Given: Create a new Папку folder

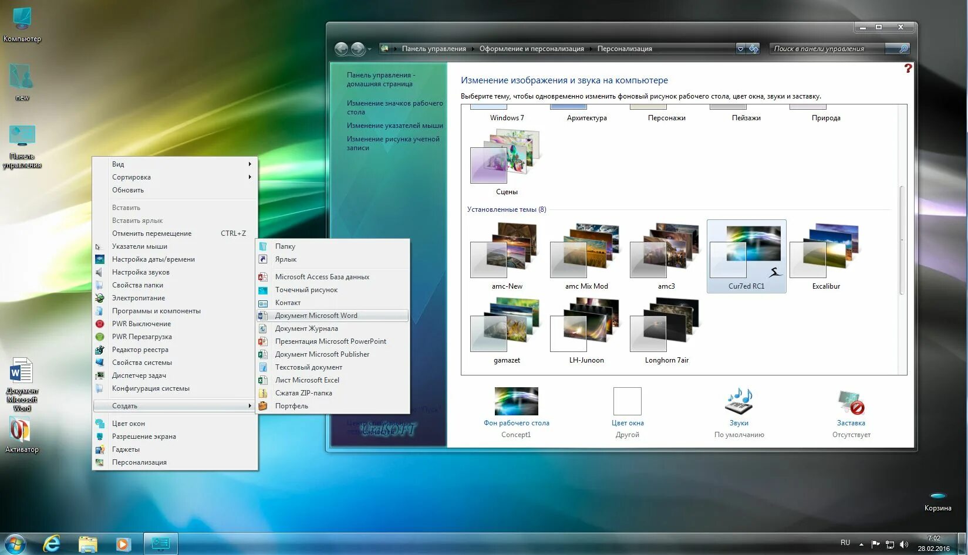Looking at the screenshot, I should click(x=333, y=246).
